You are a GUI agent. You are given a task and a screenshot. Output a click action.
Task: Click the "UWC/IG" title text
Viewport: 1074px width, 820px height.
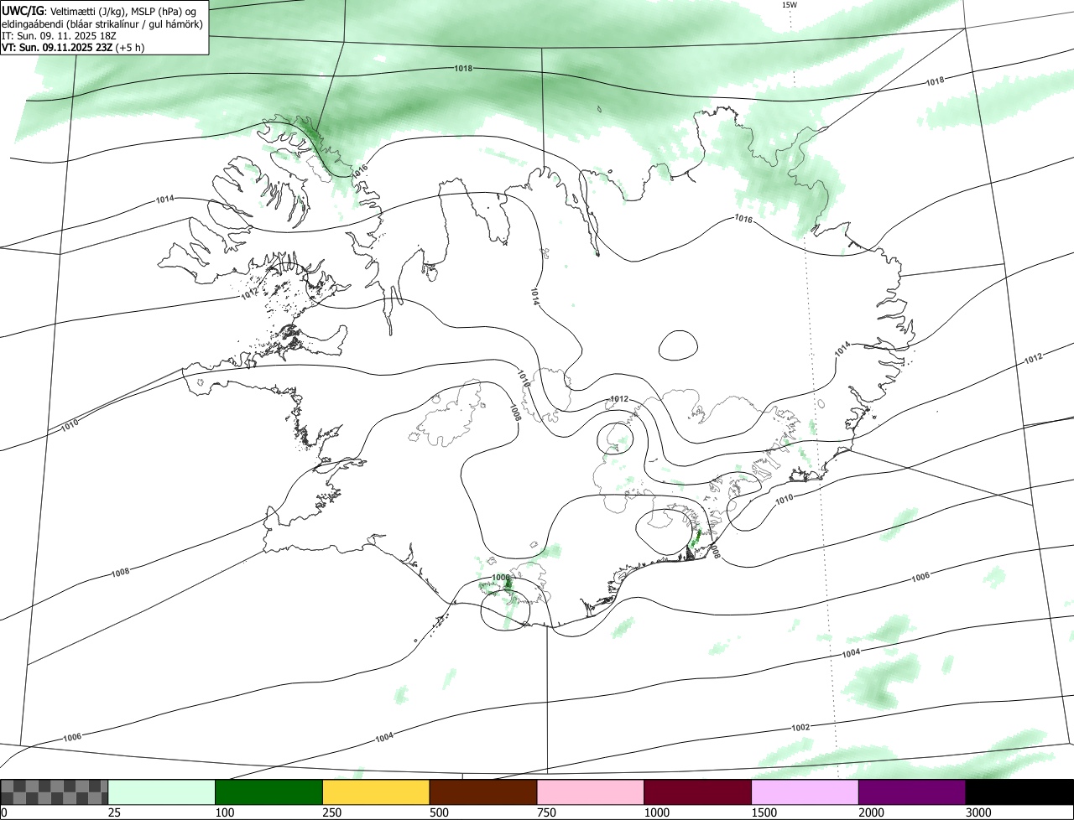pyautogui.click(x=23, y=11)
